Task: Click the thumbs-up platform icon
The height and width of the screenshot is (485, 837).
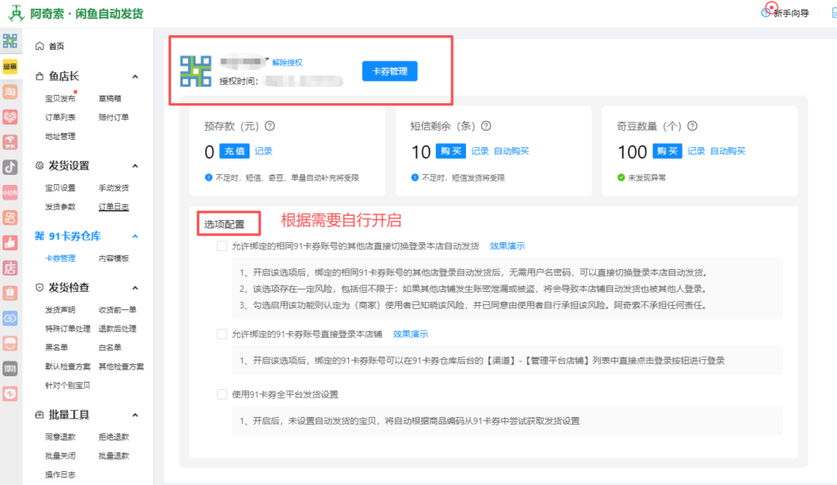Action: (10, 242)
